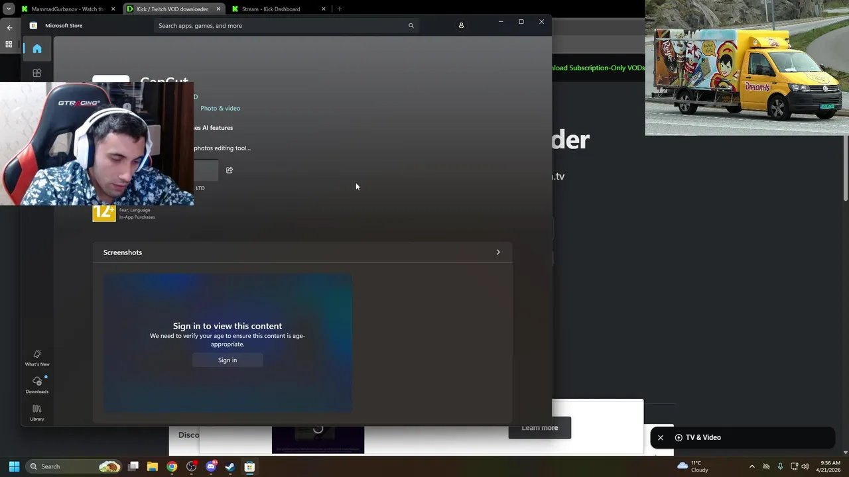Screen dimensions: 849x477
Task: Click the Windows taskbar Search box
Action: pyautogui.click(x=74, y=466)
